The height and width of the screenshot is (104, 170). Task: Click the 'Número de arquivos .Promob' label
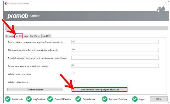point(33,50)
